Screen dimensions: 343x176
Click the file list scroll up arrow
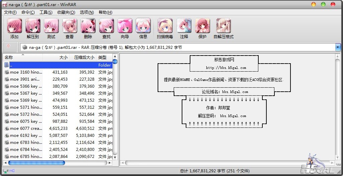click(115, 56)
